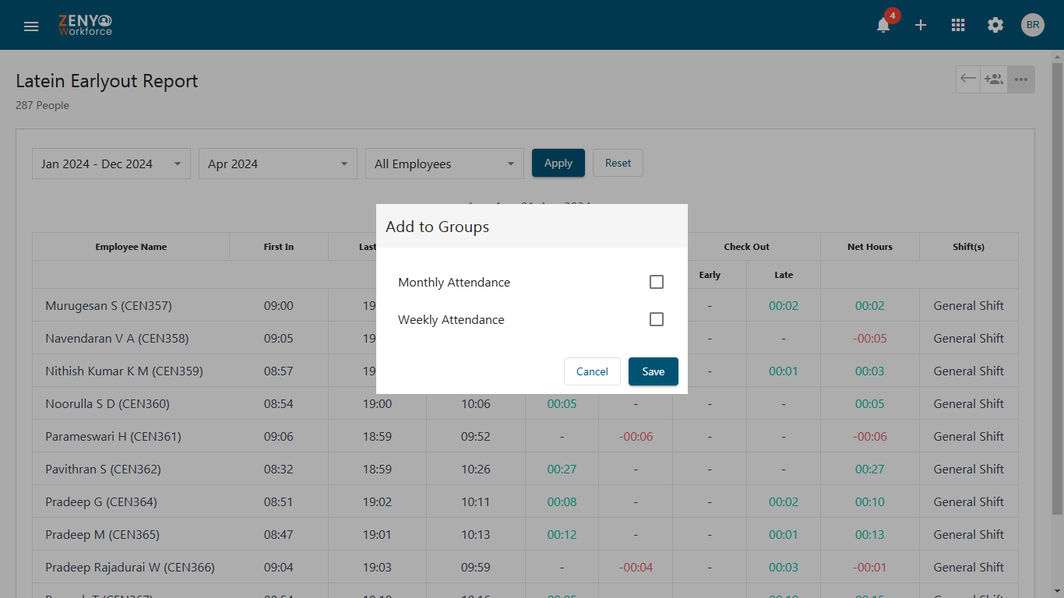Click Pradeep G's 19:02 time

(377, 501)
